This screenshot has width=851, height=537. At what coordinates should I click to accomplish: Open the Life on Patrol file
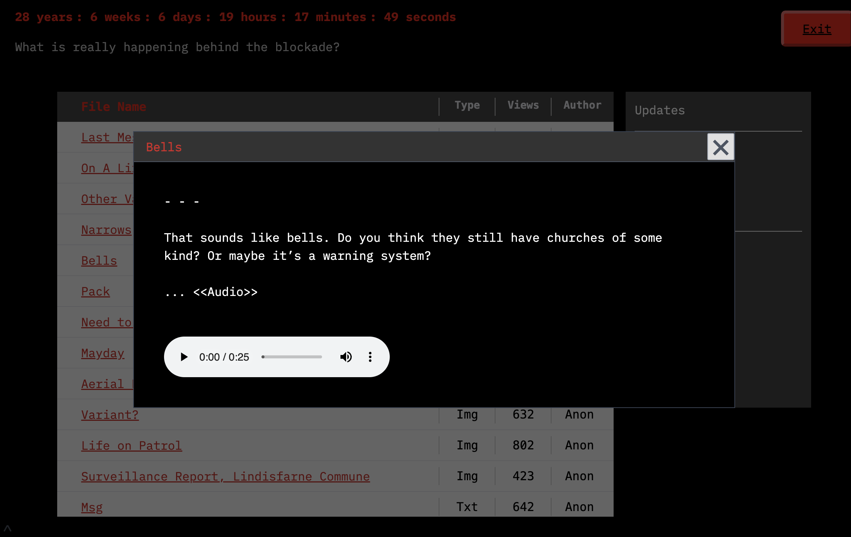coord(131,446)
